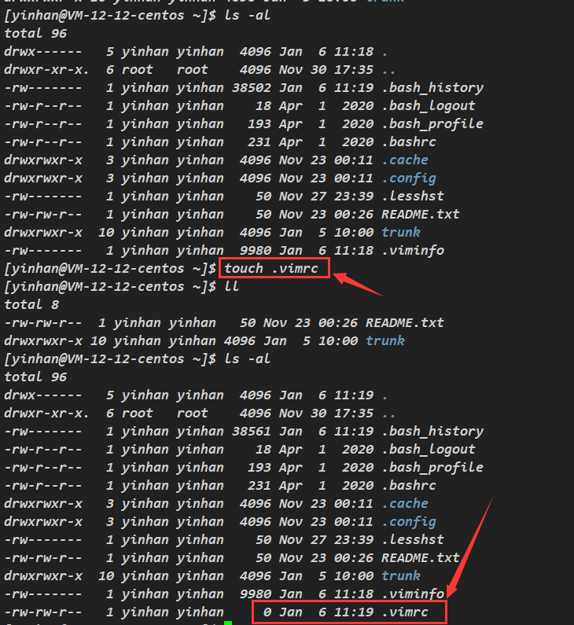Click the blue .cache directory in first listing
The height and width of the screenshot is (625, 574).
tap(405, 160)
